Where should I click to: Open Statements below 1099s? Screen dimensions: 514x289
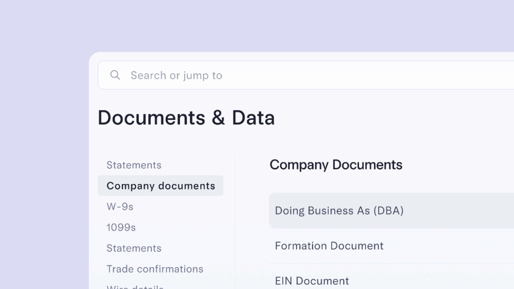point(134,248)
